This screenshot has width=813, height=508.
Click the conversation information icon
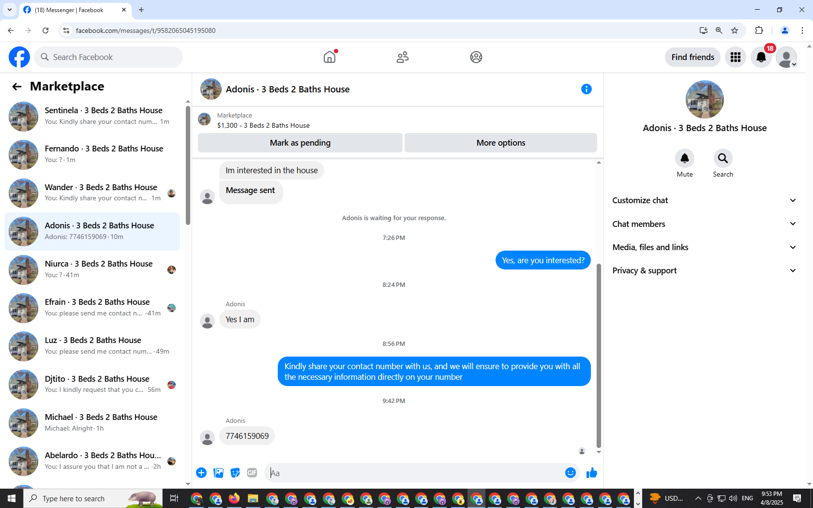pyautogui.click(x=587, y=89)
